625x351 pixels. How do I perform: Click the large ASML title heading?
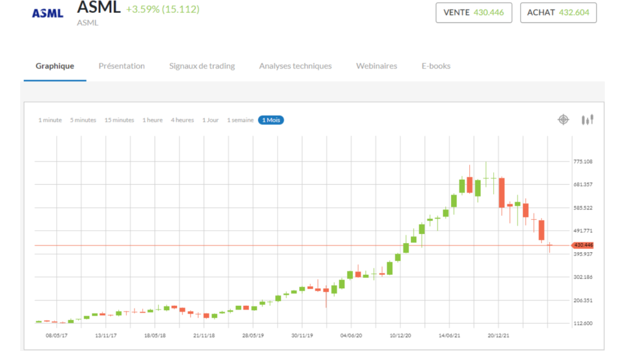click(99, 7)
